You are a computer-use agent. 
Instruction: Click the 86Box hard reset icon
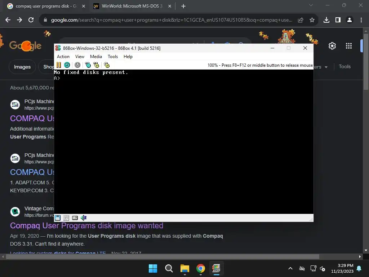(67, 65)
